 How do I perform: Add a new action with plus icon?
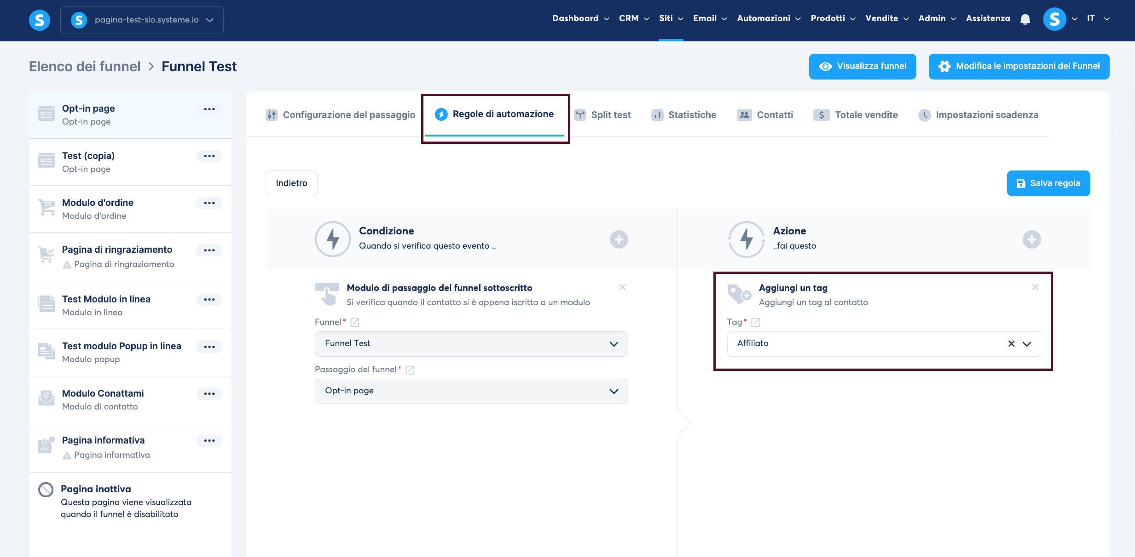click(x=1031, y=239)
